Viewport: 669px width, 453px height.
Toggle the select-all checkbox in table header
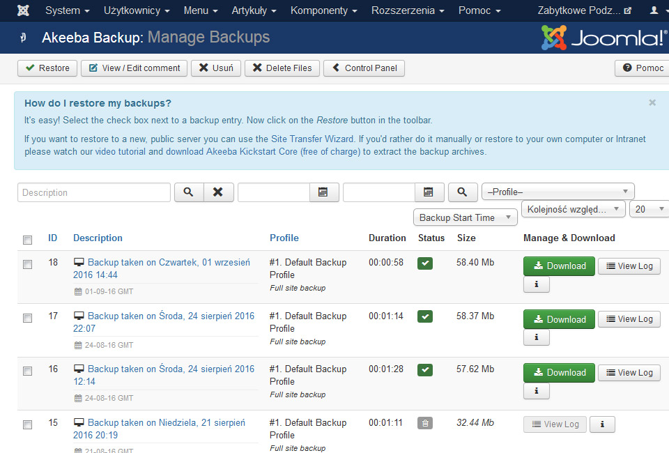pyautogui.click(x=28, y=240)
